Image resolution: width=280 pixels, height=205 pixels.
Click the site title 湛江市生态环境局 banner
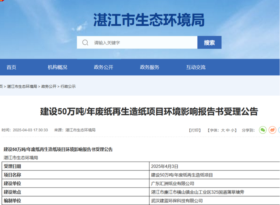tap(149, 20)
